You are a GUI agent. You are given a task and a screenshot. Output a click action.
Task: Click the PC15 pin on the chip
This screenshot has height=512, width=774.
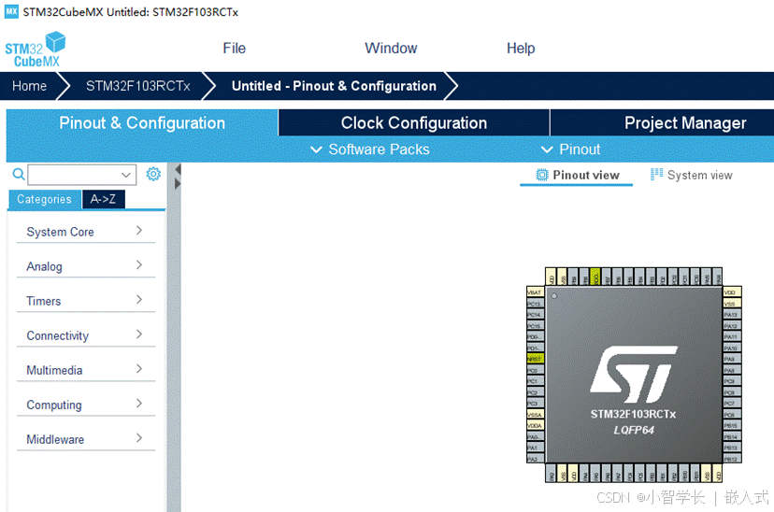click(x=535, y=325)
